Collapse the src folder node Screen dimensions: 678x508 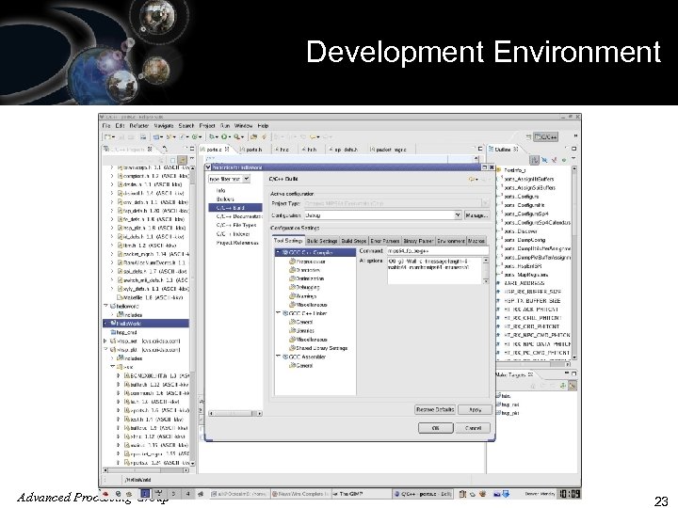(112, 366)
